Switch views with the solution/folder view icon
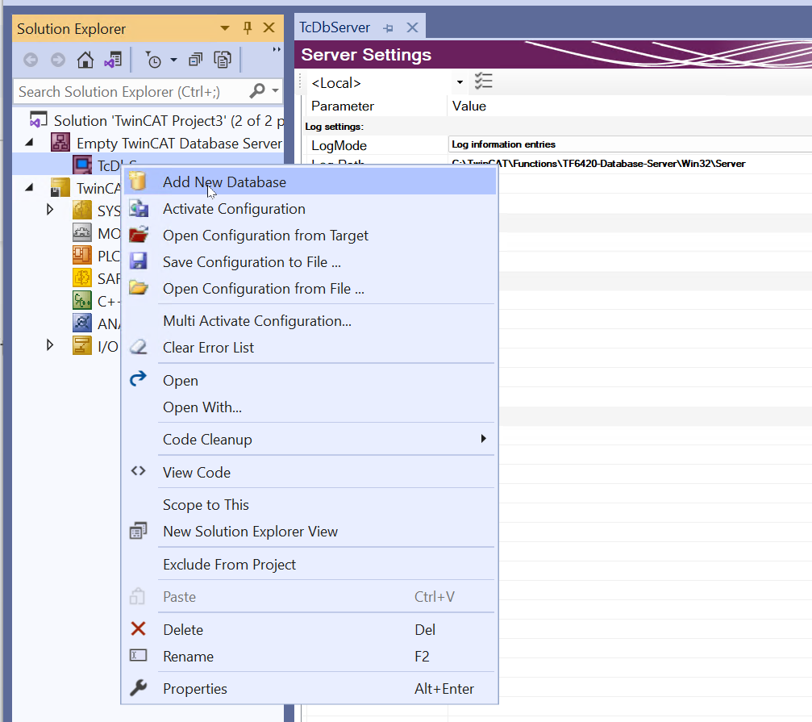812x722 pixels. click(113, 60)
